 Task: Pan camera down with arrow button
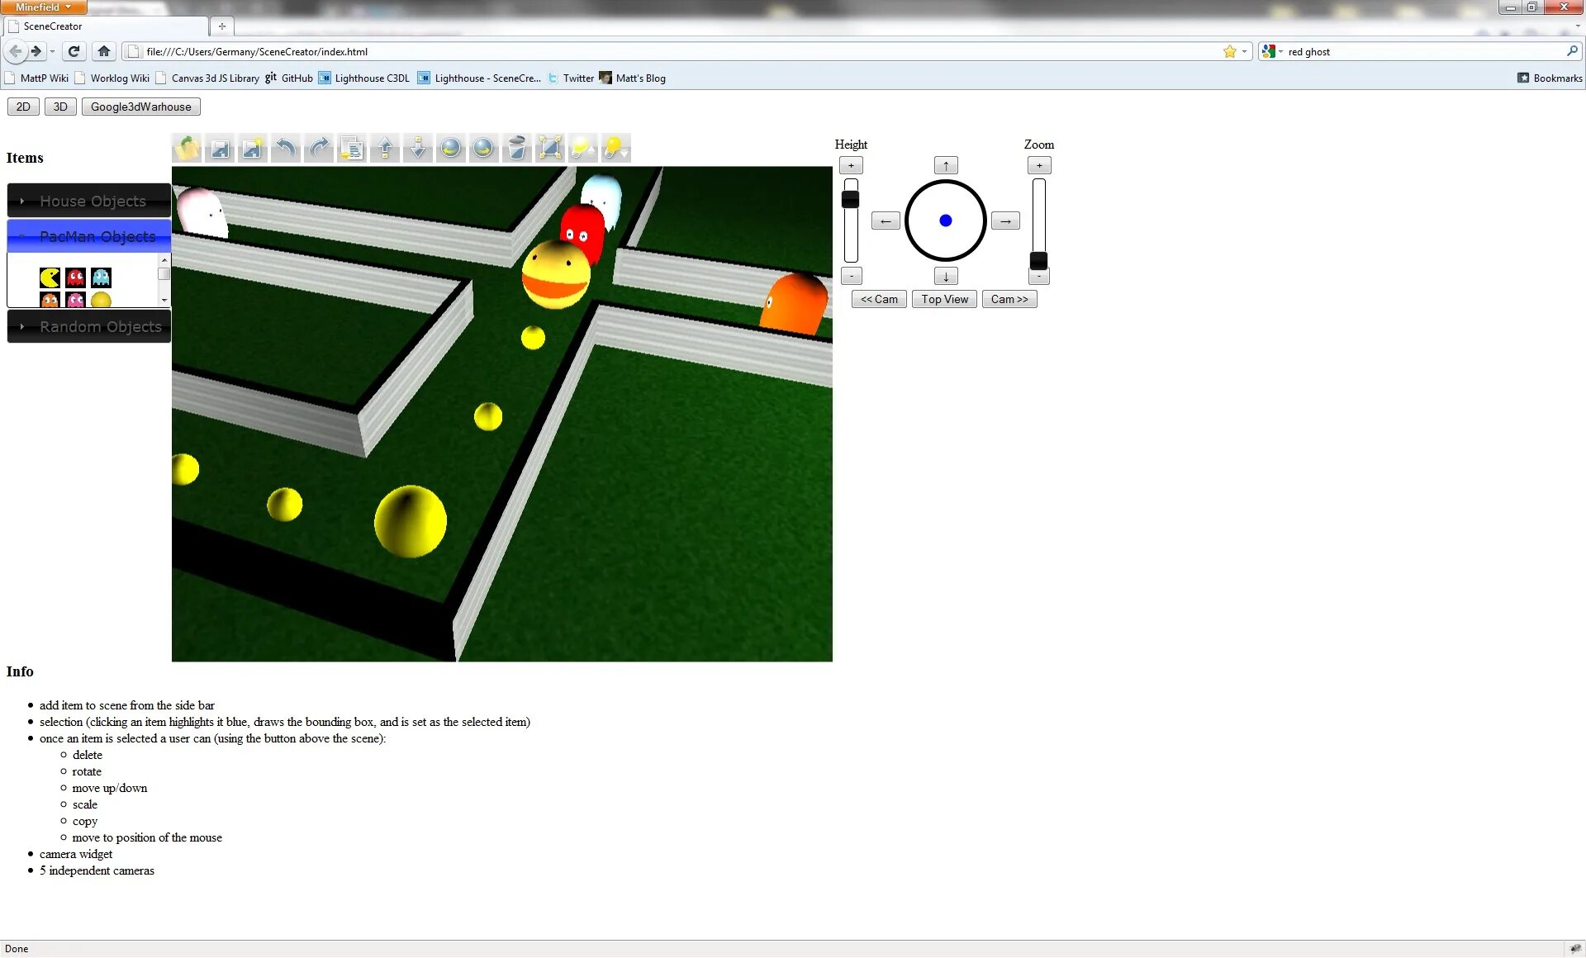(946, 276)
